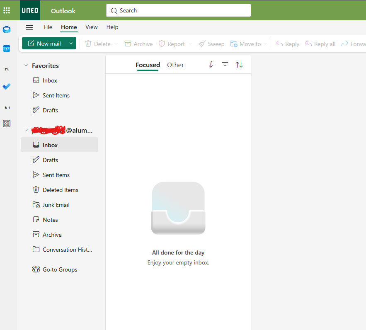Click the Sweep broom button
This screenshot has height=330, width=366.
tap(211, 44)
